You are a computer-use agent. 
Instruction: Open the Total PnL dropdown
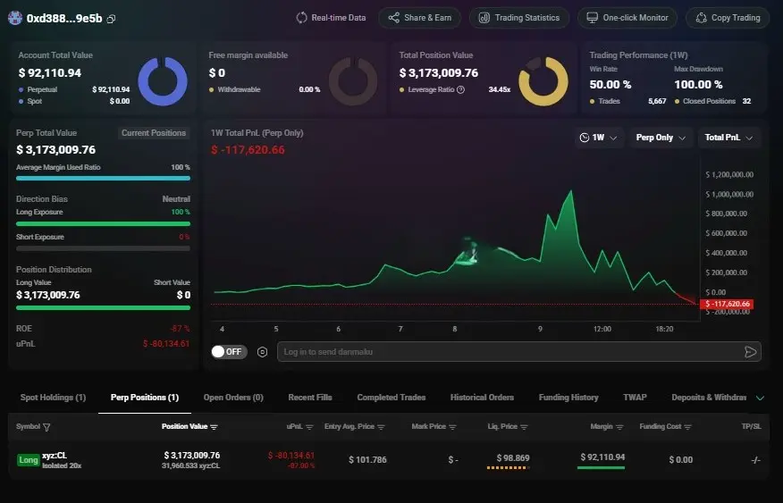[x=729, y=138]
